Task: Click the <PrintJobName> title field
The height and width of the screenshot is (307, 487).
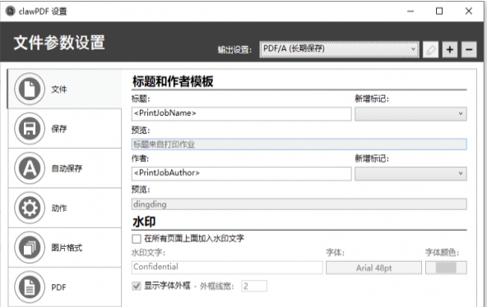Action: (x=241, y=114)
